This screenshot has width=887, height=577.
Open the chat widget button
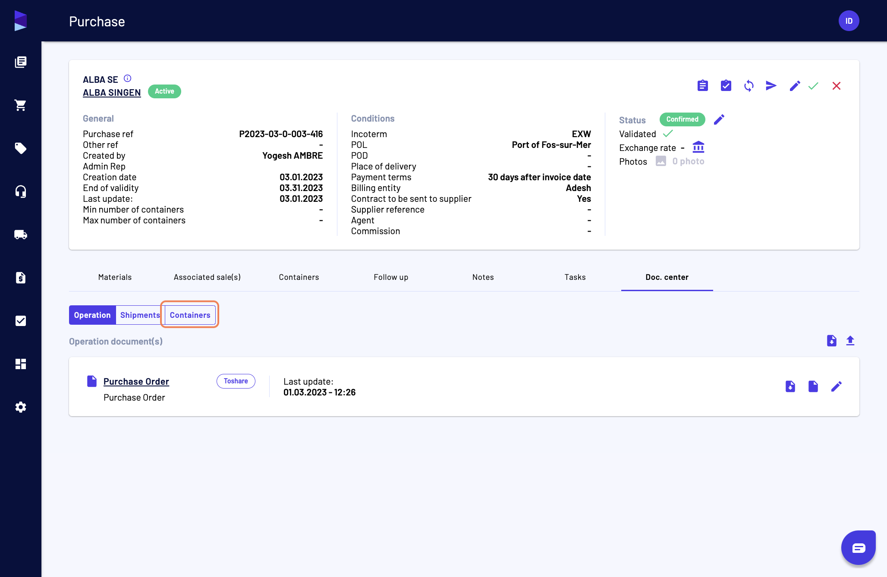coord(859,548)
